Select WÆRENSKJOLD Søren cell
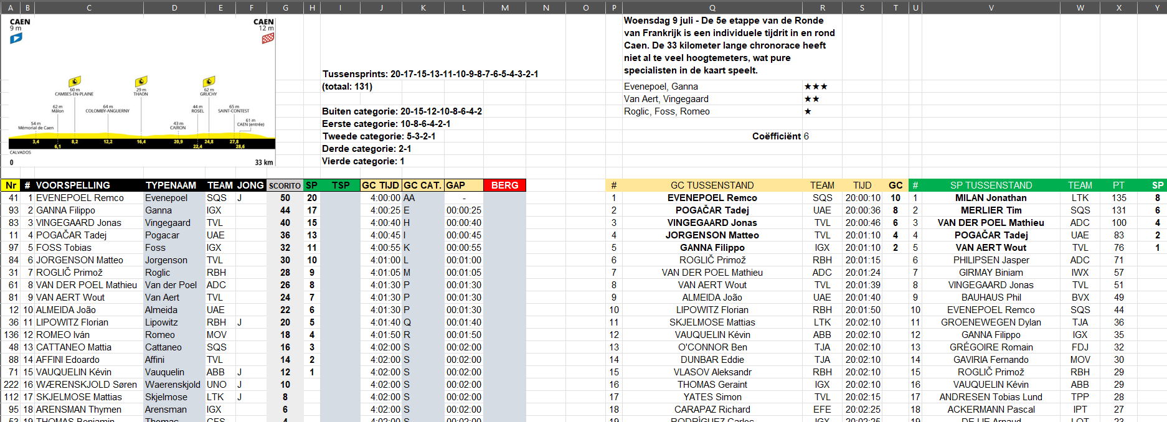Viewport: 1167px width, 422px height. point(89,385)
